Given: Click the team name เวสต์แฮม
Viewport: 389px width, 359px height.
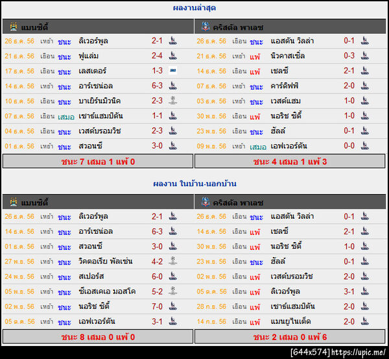Looking at the screenshot, I should coord(285,101).
